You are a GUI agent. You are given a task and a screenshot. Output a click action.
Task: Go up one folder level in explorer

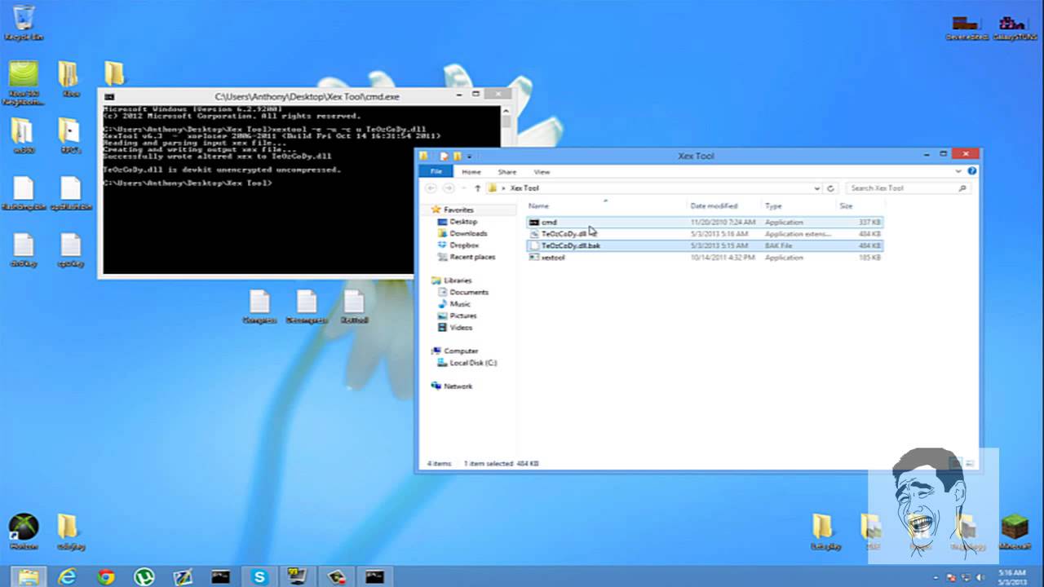(478, 188)
